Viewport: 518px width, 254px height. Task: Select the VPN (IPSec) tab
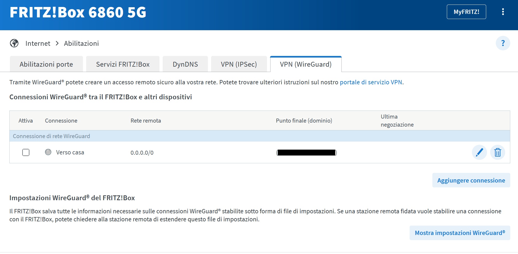[239, 64]
